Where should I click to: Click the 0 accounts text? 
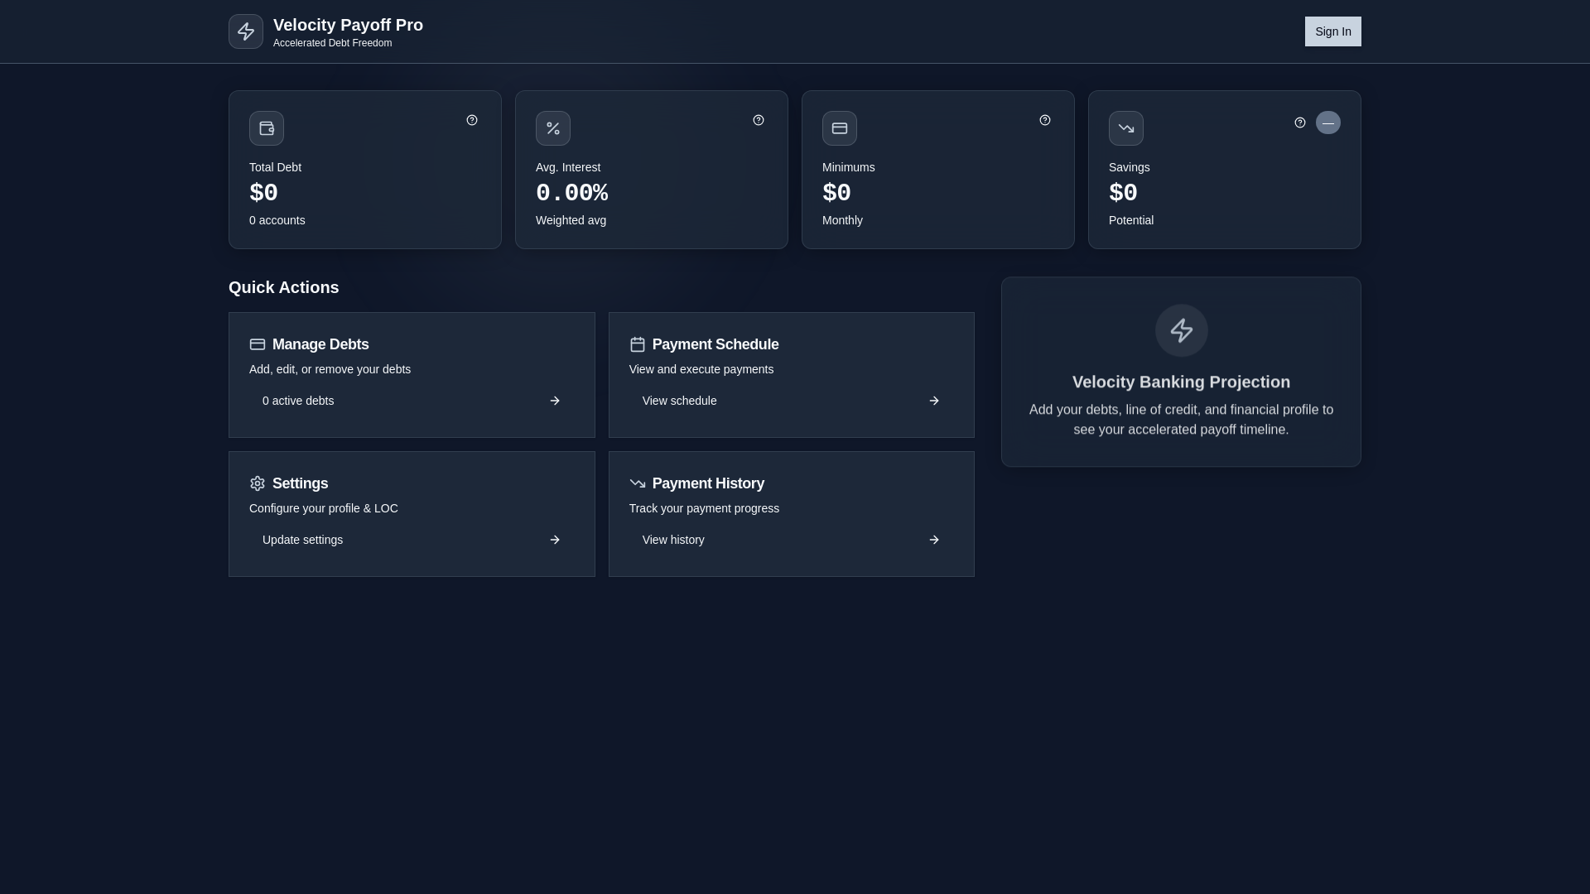pos(277,220)
